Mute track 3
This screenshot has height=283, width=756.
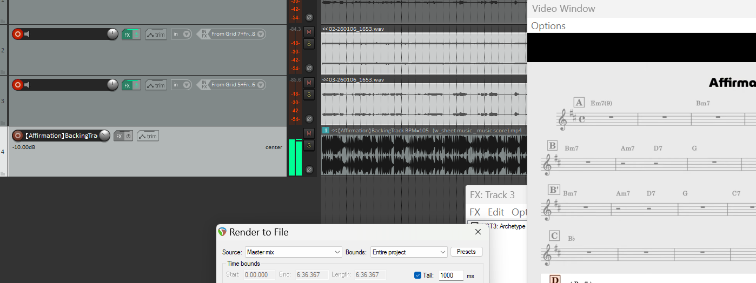coord(309,82)
